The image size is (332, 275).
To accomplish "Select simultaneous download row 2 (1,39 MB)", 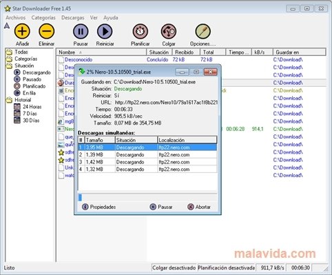I will pyautogui.click(x=147, y=155).
